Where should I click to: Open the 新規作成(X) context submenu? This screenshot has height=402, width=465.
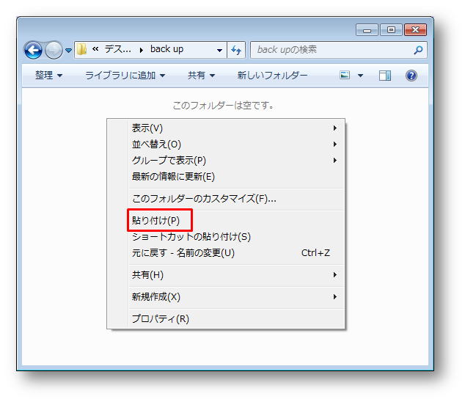(237, 296)
